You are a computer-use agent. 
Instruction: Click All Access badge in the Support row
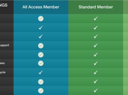tap(41, 46)
